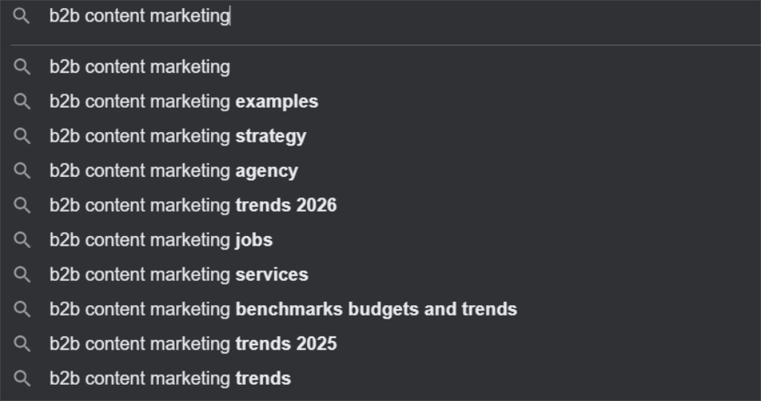This screenshot has height=401, width=761.
Task: Click search icon beside 'examples' suggestion
Action: 22,102
